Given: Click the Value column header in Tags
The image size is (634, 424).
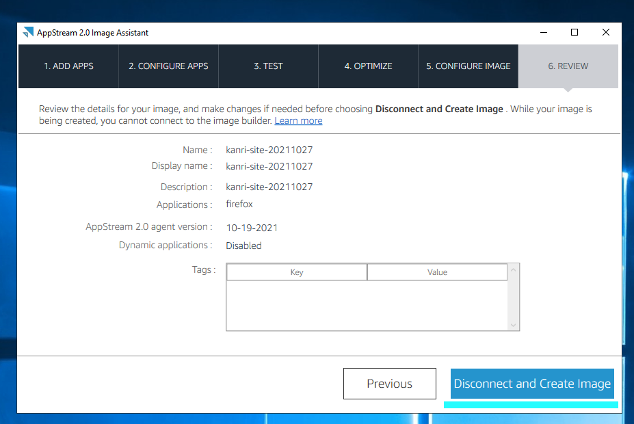Looking at the screenshot, I should [437, 272].
